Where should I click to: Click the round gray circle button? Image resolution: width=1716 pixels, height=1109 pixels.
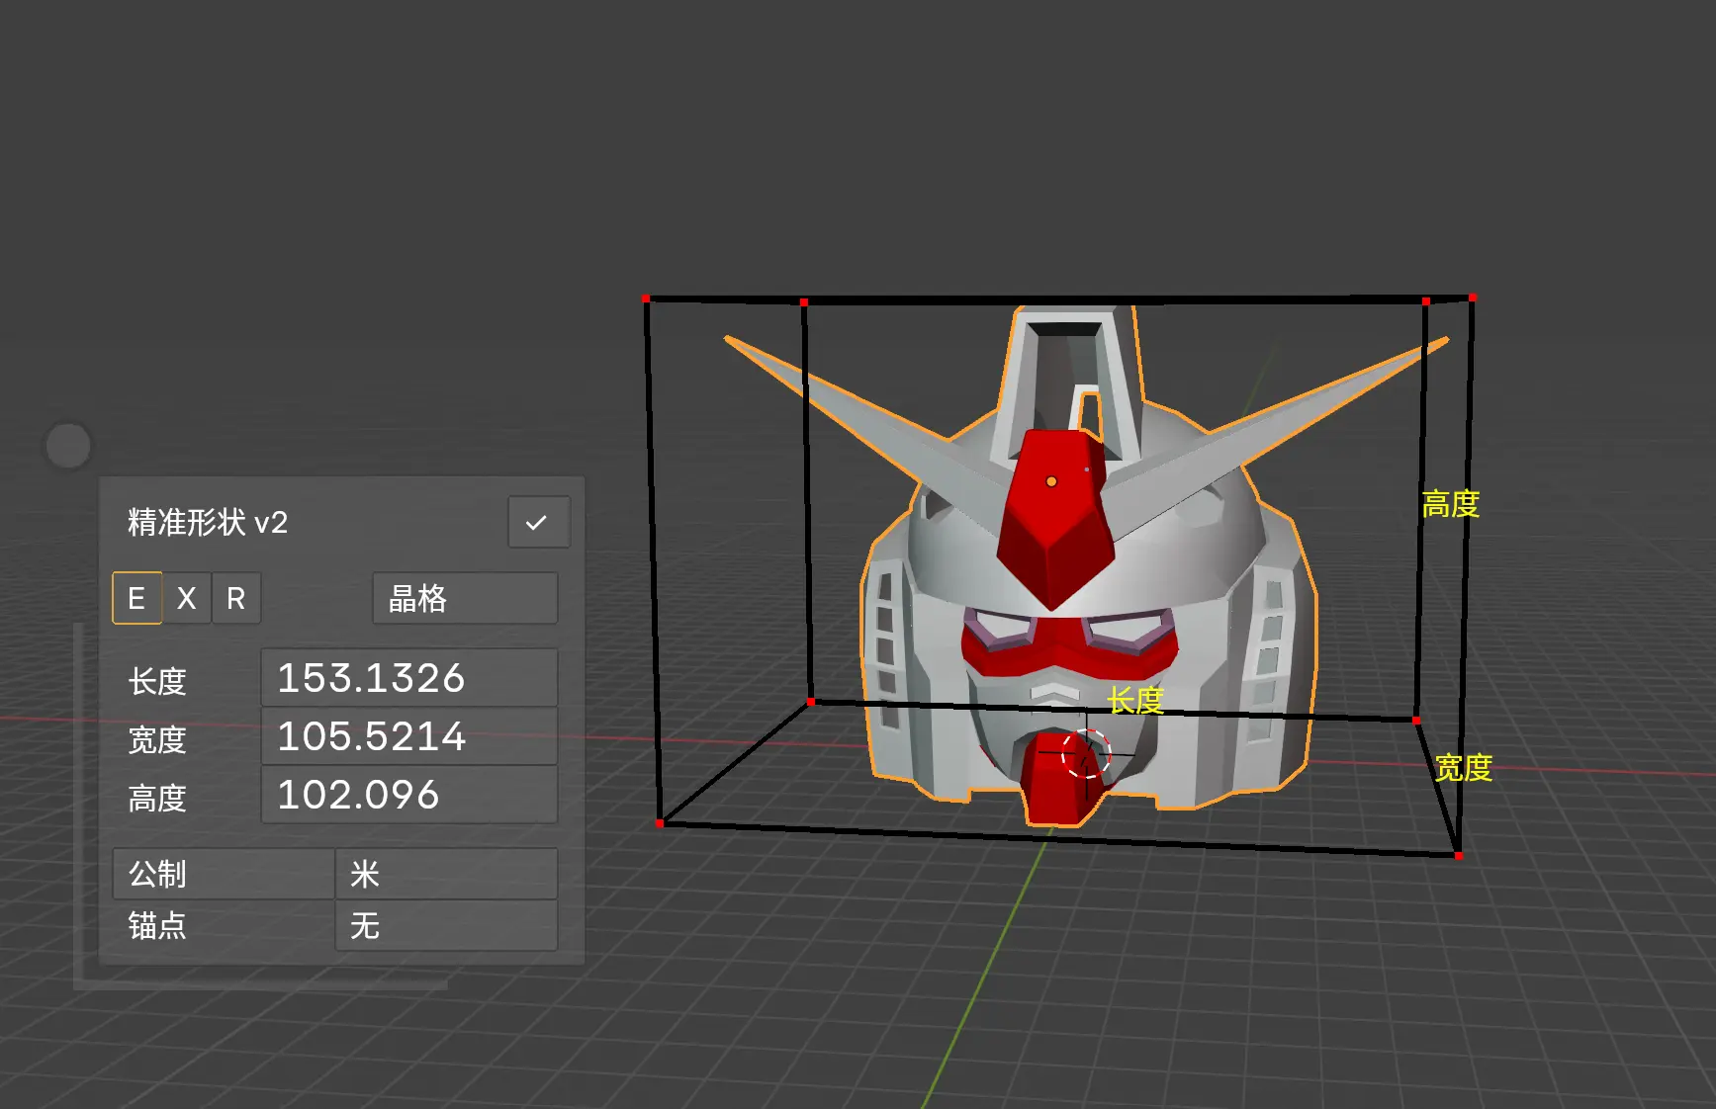68,446
